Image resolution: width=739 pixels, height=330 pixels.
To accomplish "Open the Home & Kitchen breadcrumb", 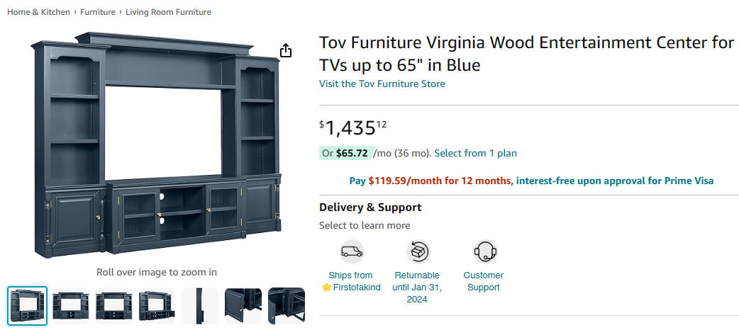I will (38, 12).
